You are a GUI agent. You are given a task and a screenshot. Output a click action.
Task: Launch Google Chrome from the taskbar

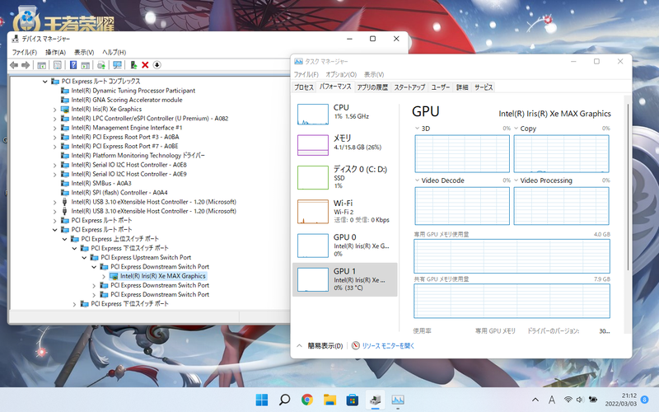(x=307, y=400)
